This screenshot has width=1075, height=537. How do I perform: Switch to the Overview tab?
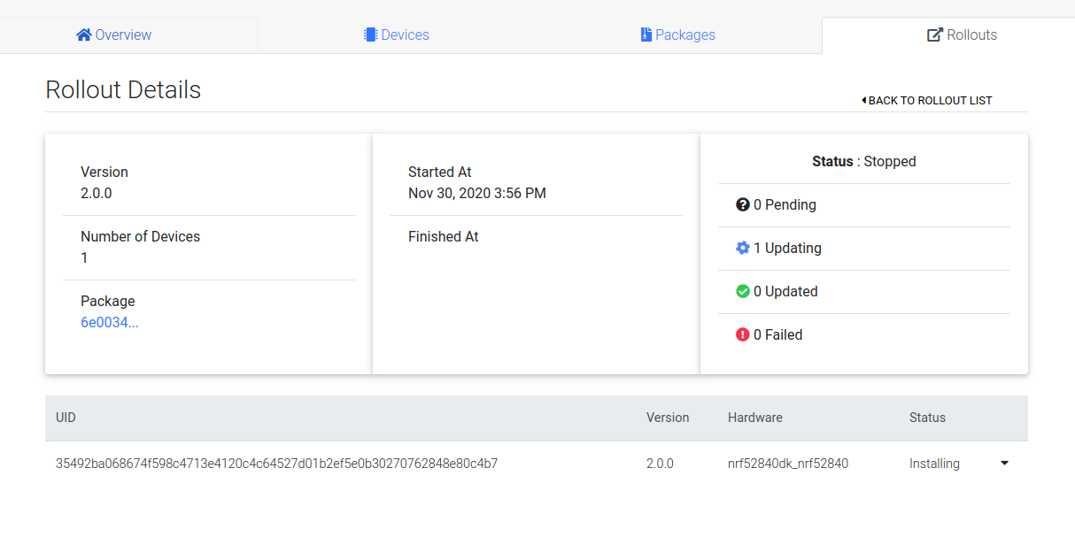[113, 35]
